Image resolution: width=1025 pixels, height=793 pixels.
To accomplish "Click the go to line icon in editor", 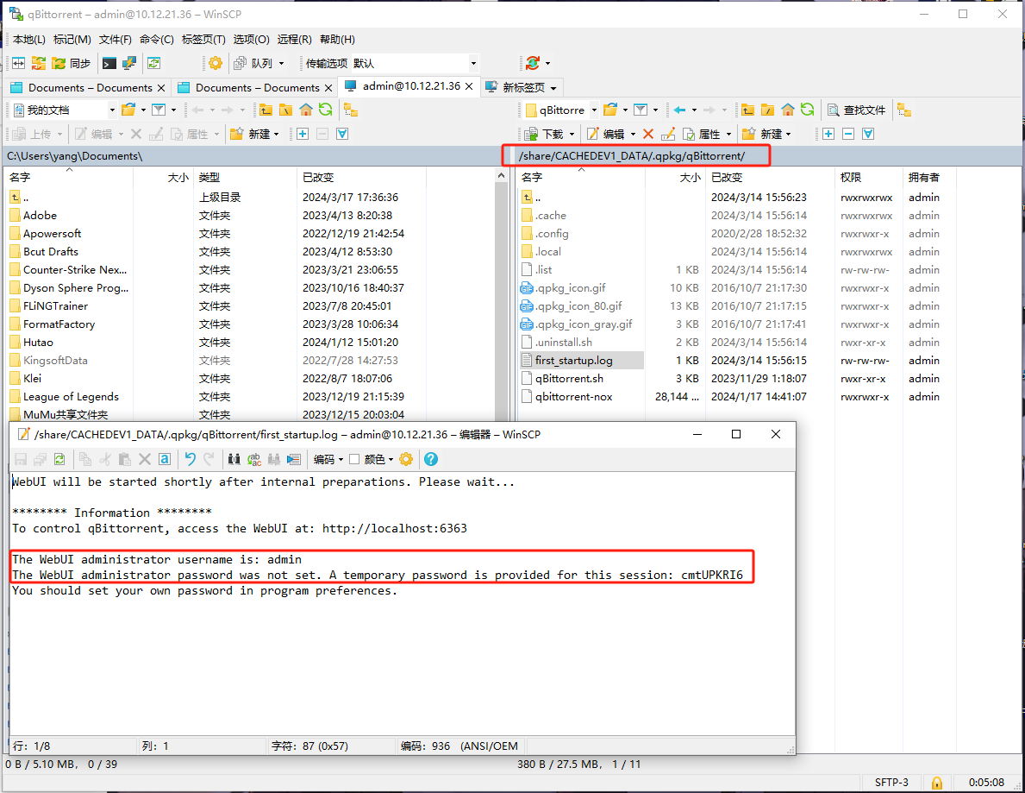I will [x=294, y=459].
